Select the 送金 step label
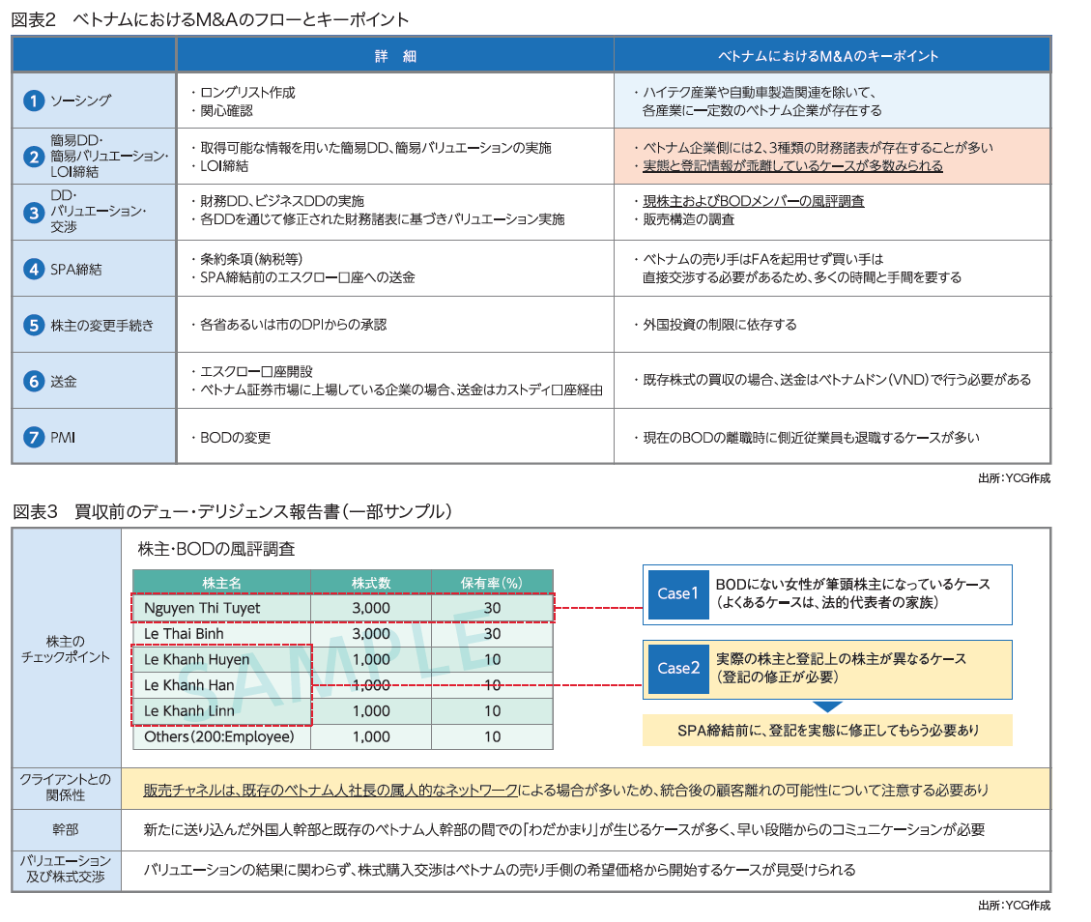 (x=64, y=382)
